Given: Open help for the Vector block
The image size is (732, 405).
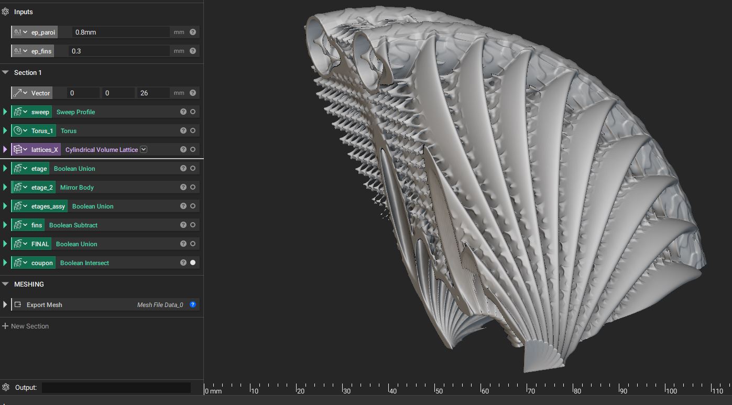Looking at the screenshot, I should [x=193, y=93].
